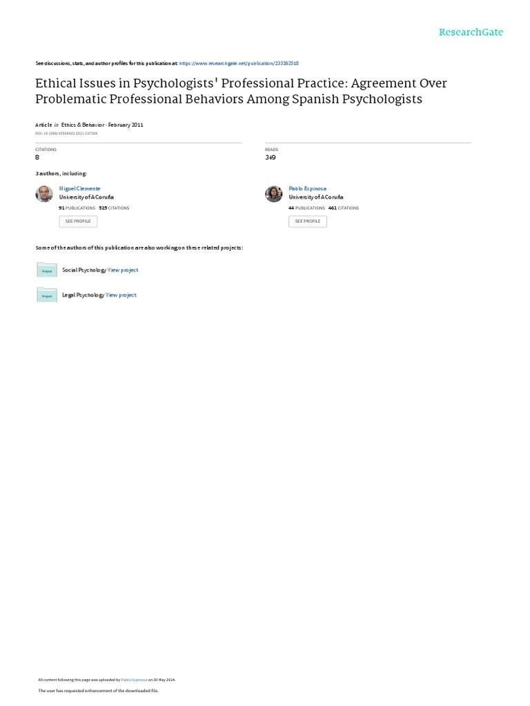
Task: Click Pablo Espinosa's profile photo
Action: 274,194
